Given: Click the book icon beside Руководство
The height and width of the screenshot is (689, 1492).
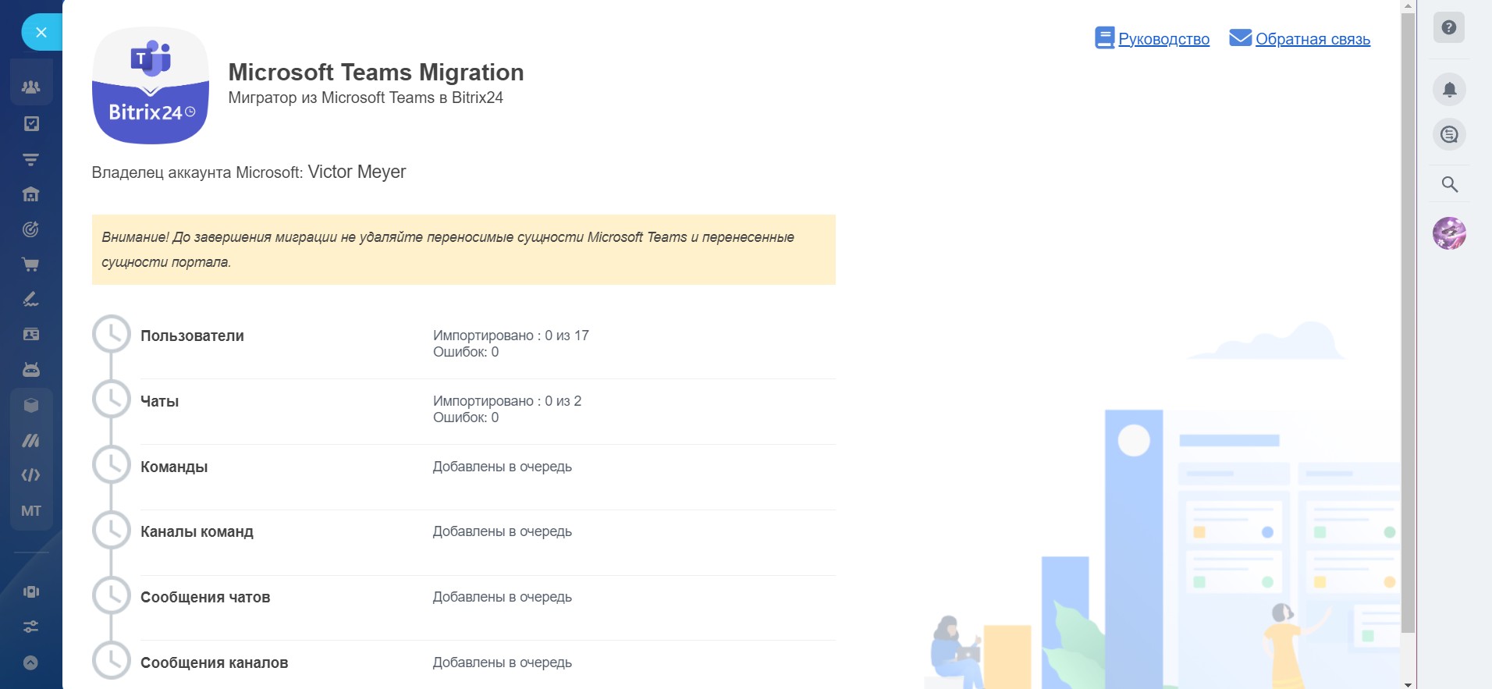Looking at the screenshot, I should click(1104, 38).
